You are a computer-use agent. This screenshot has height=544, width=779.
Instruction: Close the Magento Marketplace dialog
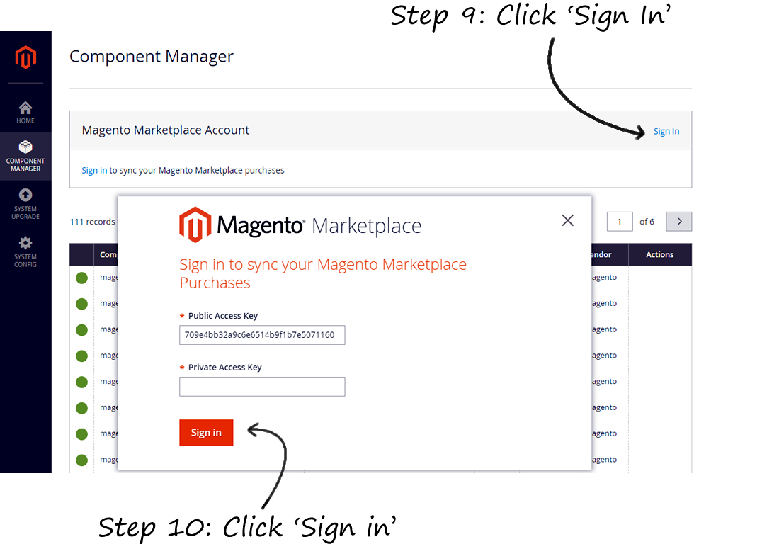(567, 220)
